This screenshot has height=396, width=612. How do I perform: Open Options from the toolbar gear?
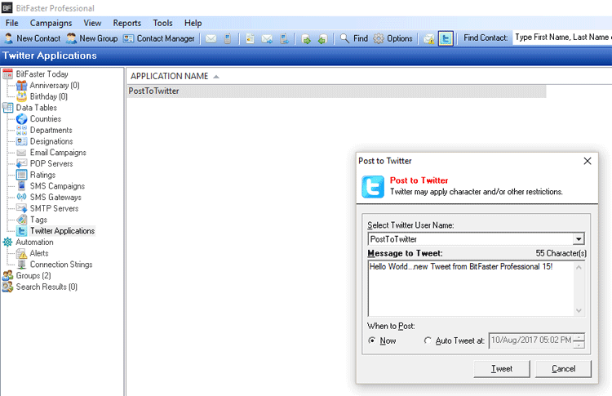pyautogui.click(x=393, y=38)
